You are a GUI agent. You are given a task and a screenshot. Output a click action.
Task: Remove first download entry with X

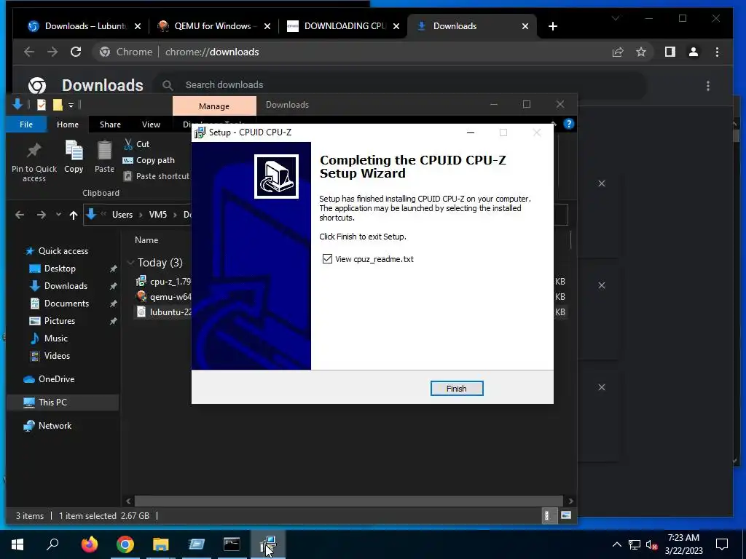tap(601, 183)
